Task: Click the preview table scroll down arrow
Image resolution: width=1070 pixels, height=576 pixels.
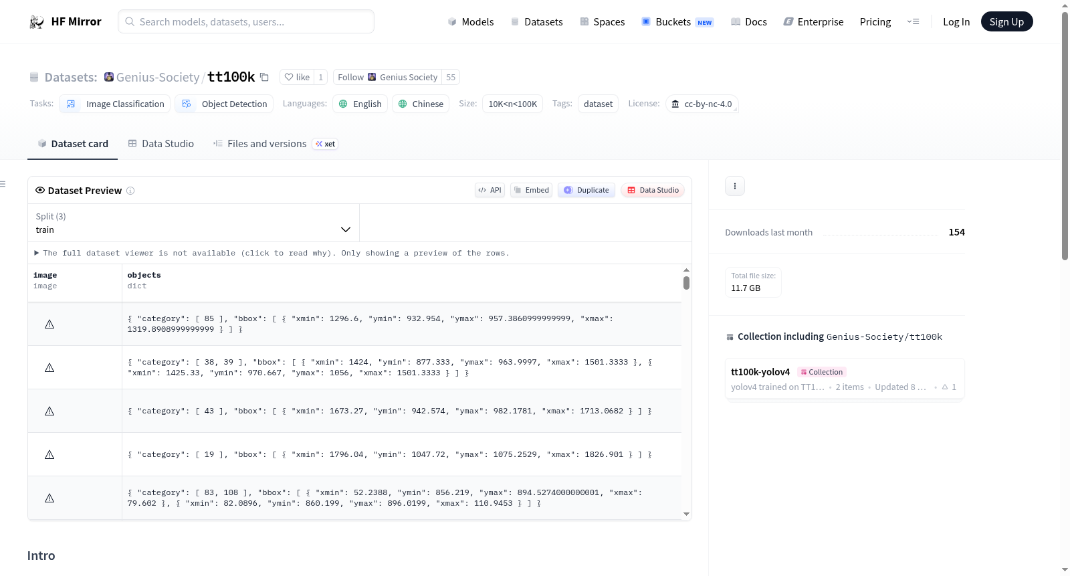Action: click(686, 514)
